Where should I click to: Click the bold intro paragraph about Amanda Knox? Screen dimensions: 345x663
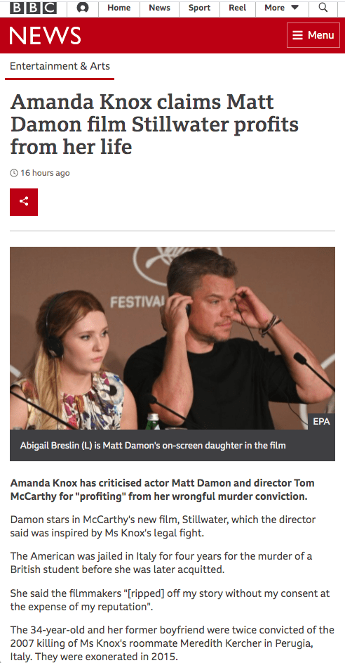(163, 489)
